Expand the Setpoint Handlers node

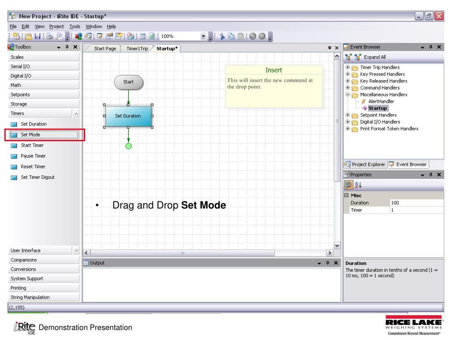[x=348, y=115]
